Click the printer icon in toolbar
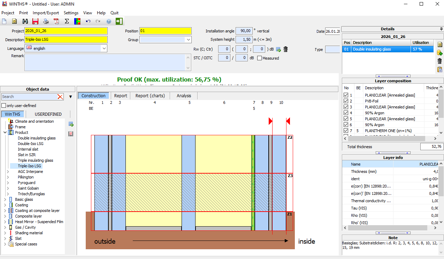The image size is (444, 259). (46, 21)
